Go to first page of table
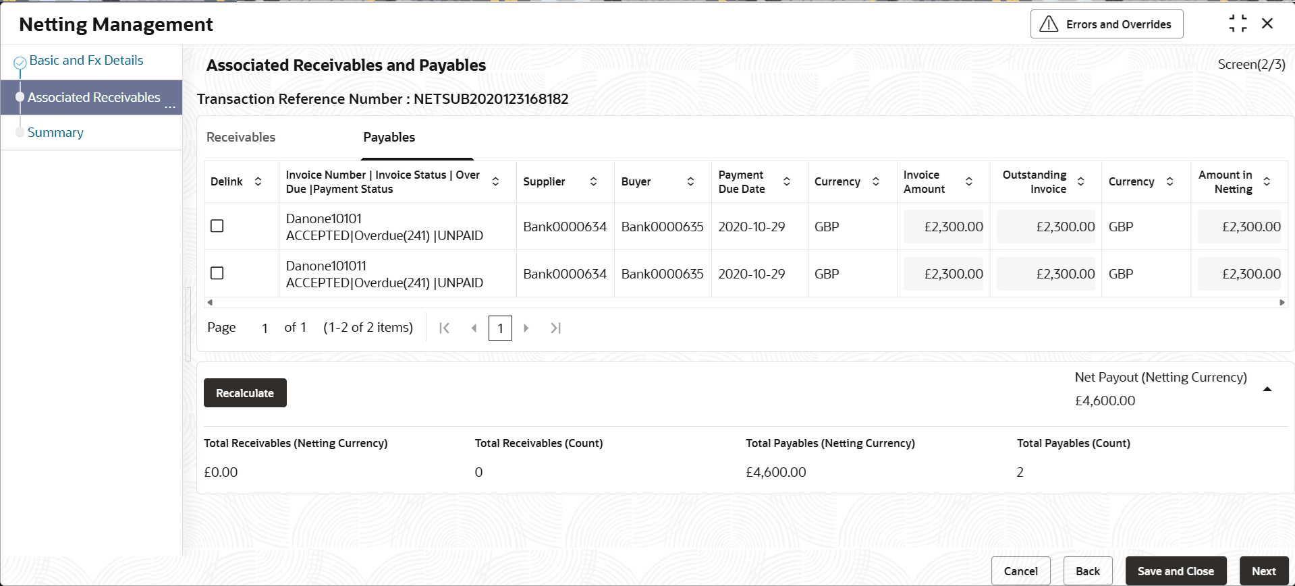The width and height of the screenshot is (1295, 586). pos(444,328)
